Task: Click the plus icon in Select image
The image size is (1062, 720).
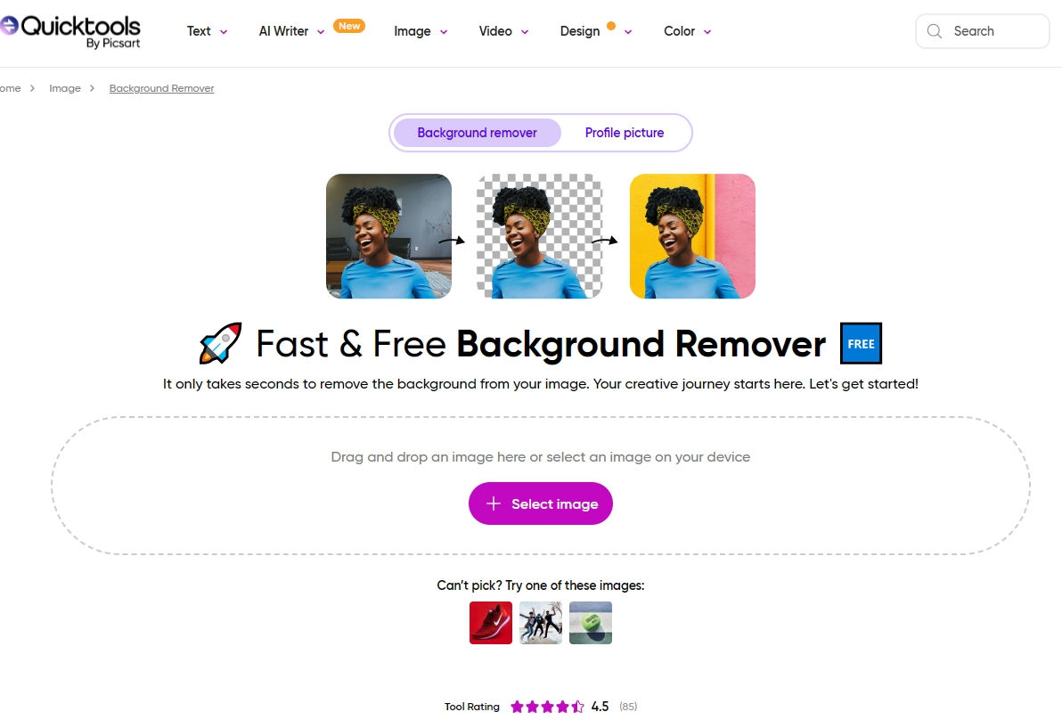Action: click(494, 503)
